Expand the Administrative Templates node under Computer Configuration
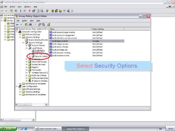 pos(20,84)
